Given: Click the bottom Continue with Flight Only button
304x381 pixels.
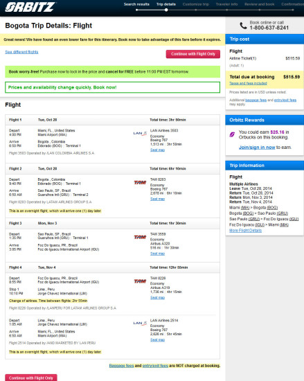Looking at the screenshot, I should (31, 378).
